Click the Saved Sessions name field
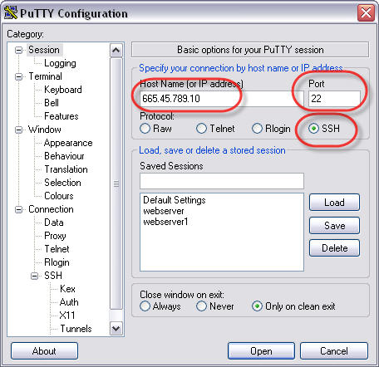 (222, 181)
